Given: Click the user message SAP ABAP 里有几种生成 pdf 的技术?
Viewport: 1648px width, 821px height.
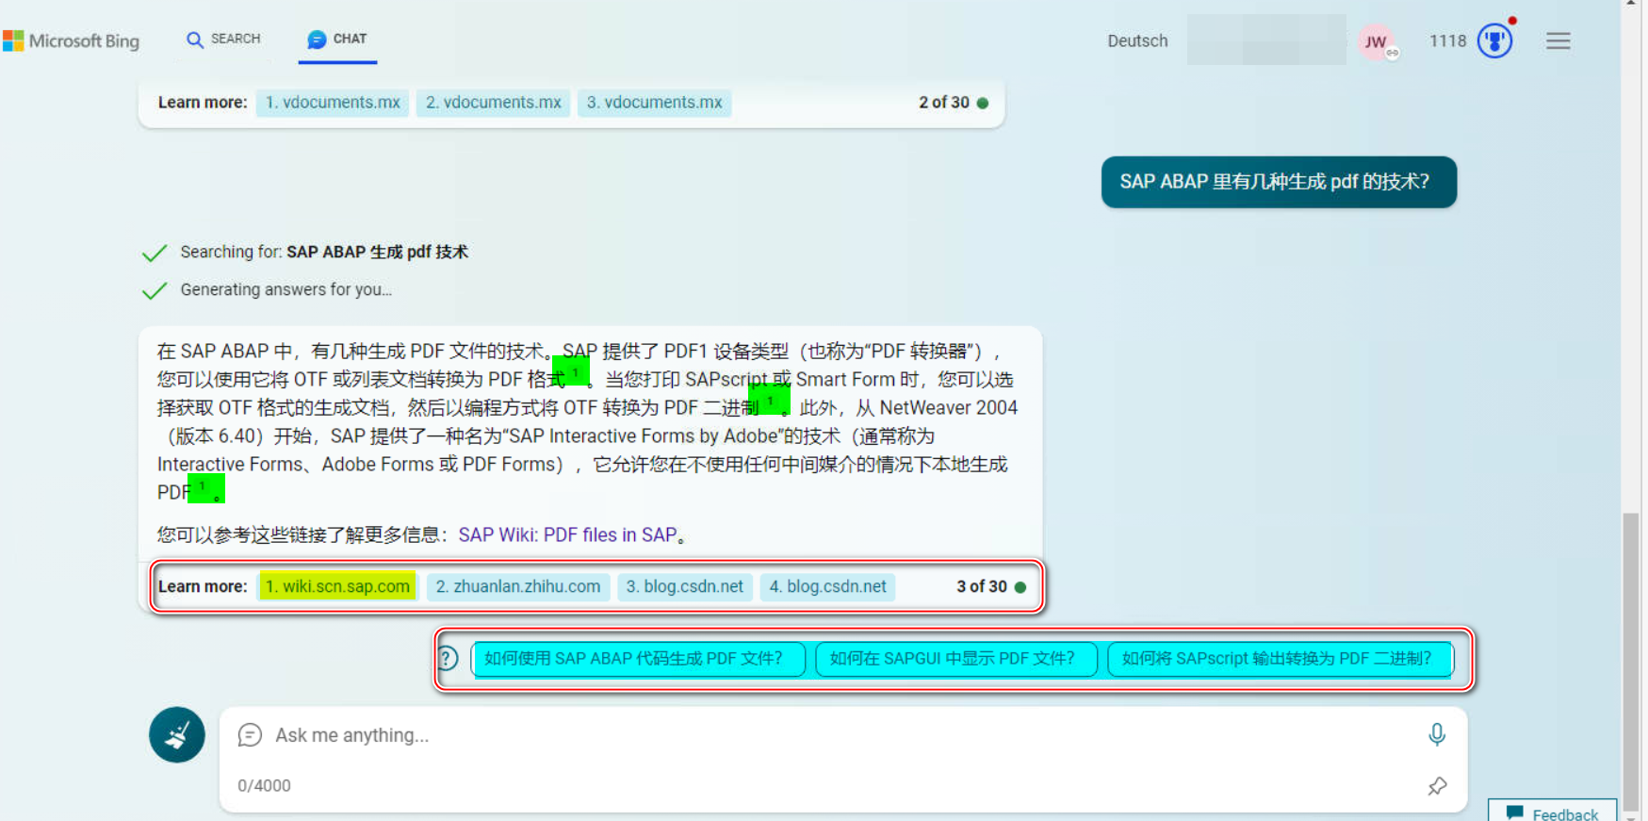Looking at the screenshot, I should [1279, 182].
